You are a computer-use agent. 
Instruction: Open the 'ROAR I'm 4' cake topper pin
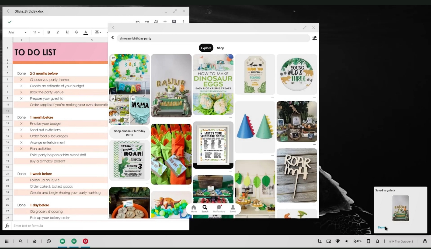click(x=297, y=175)
